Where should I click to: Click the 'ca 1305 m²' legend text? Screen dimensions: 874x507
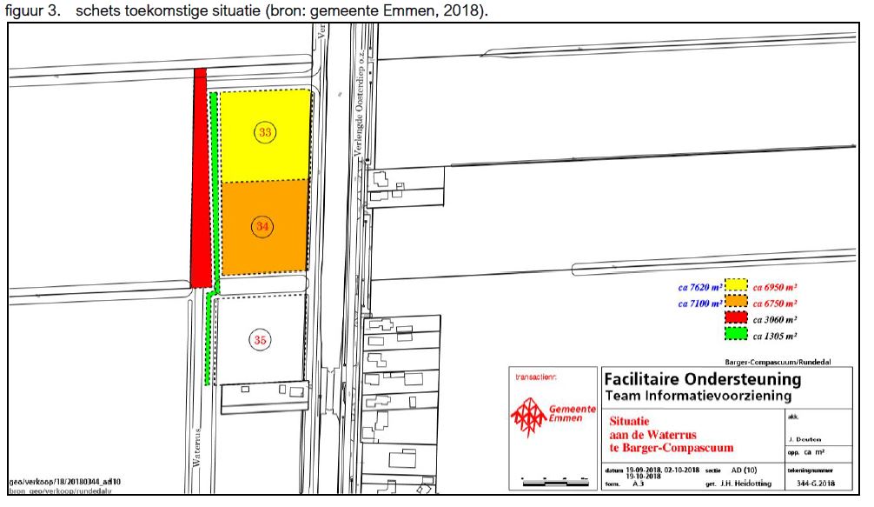[x=776, y=336]
